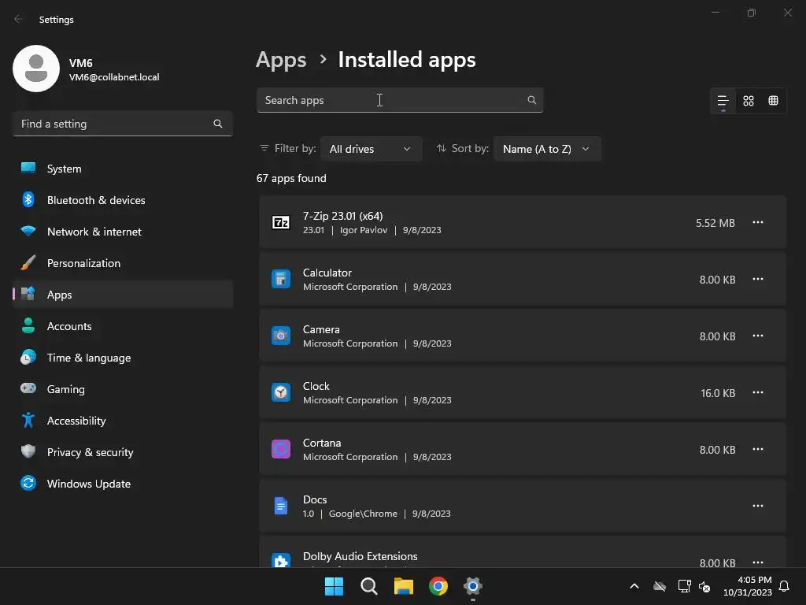
Task: Click the Clock app icon
Action: tap(281, 392)
